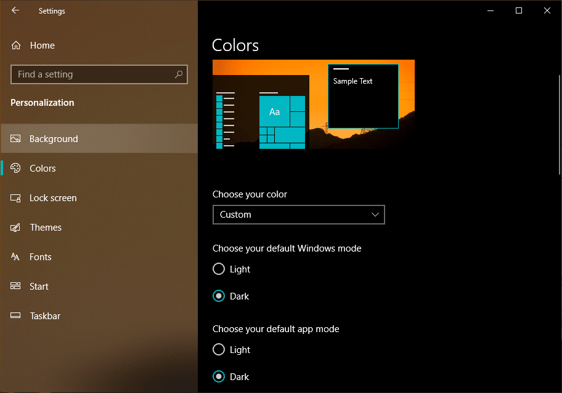
Task: Open the Lock screen settings page
Action: pos(53,198)
